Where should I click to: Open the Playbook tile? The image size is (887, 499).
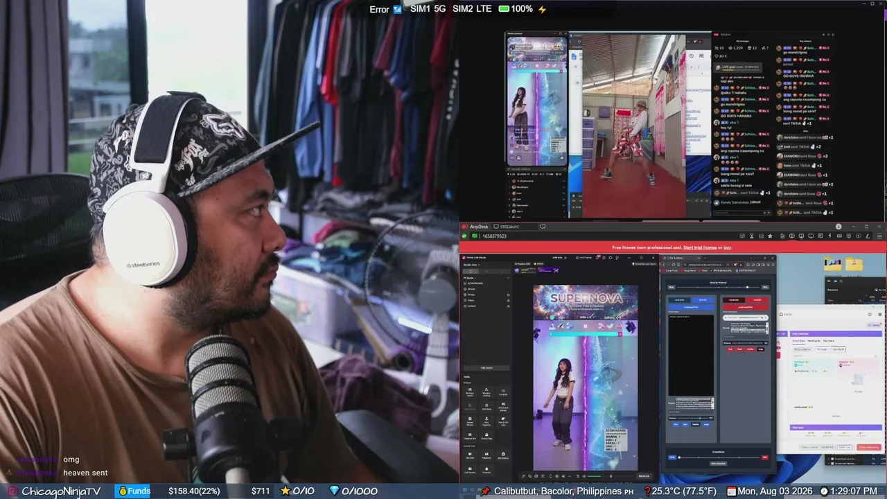(486, 456)
